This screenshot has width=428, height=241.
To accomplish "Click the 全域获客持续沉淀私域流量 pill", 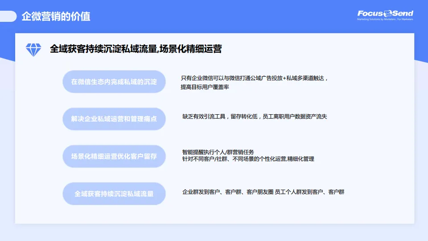I will [x=114, y=194].
